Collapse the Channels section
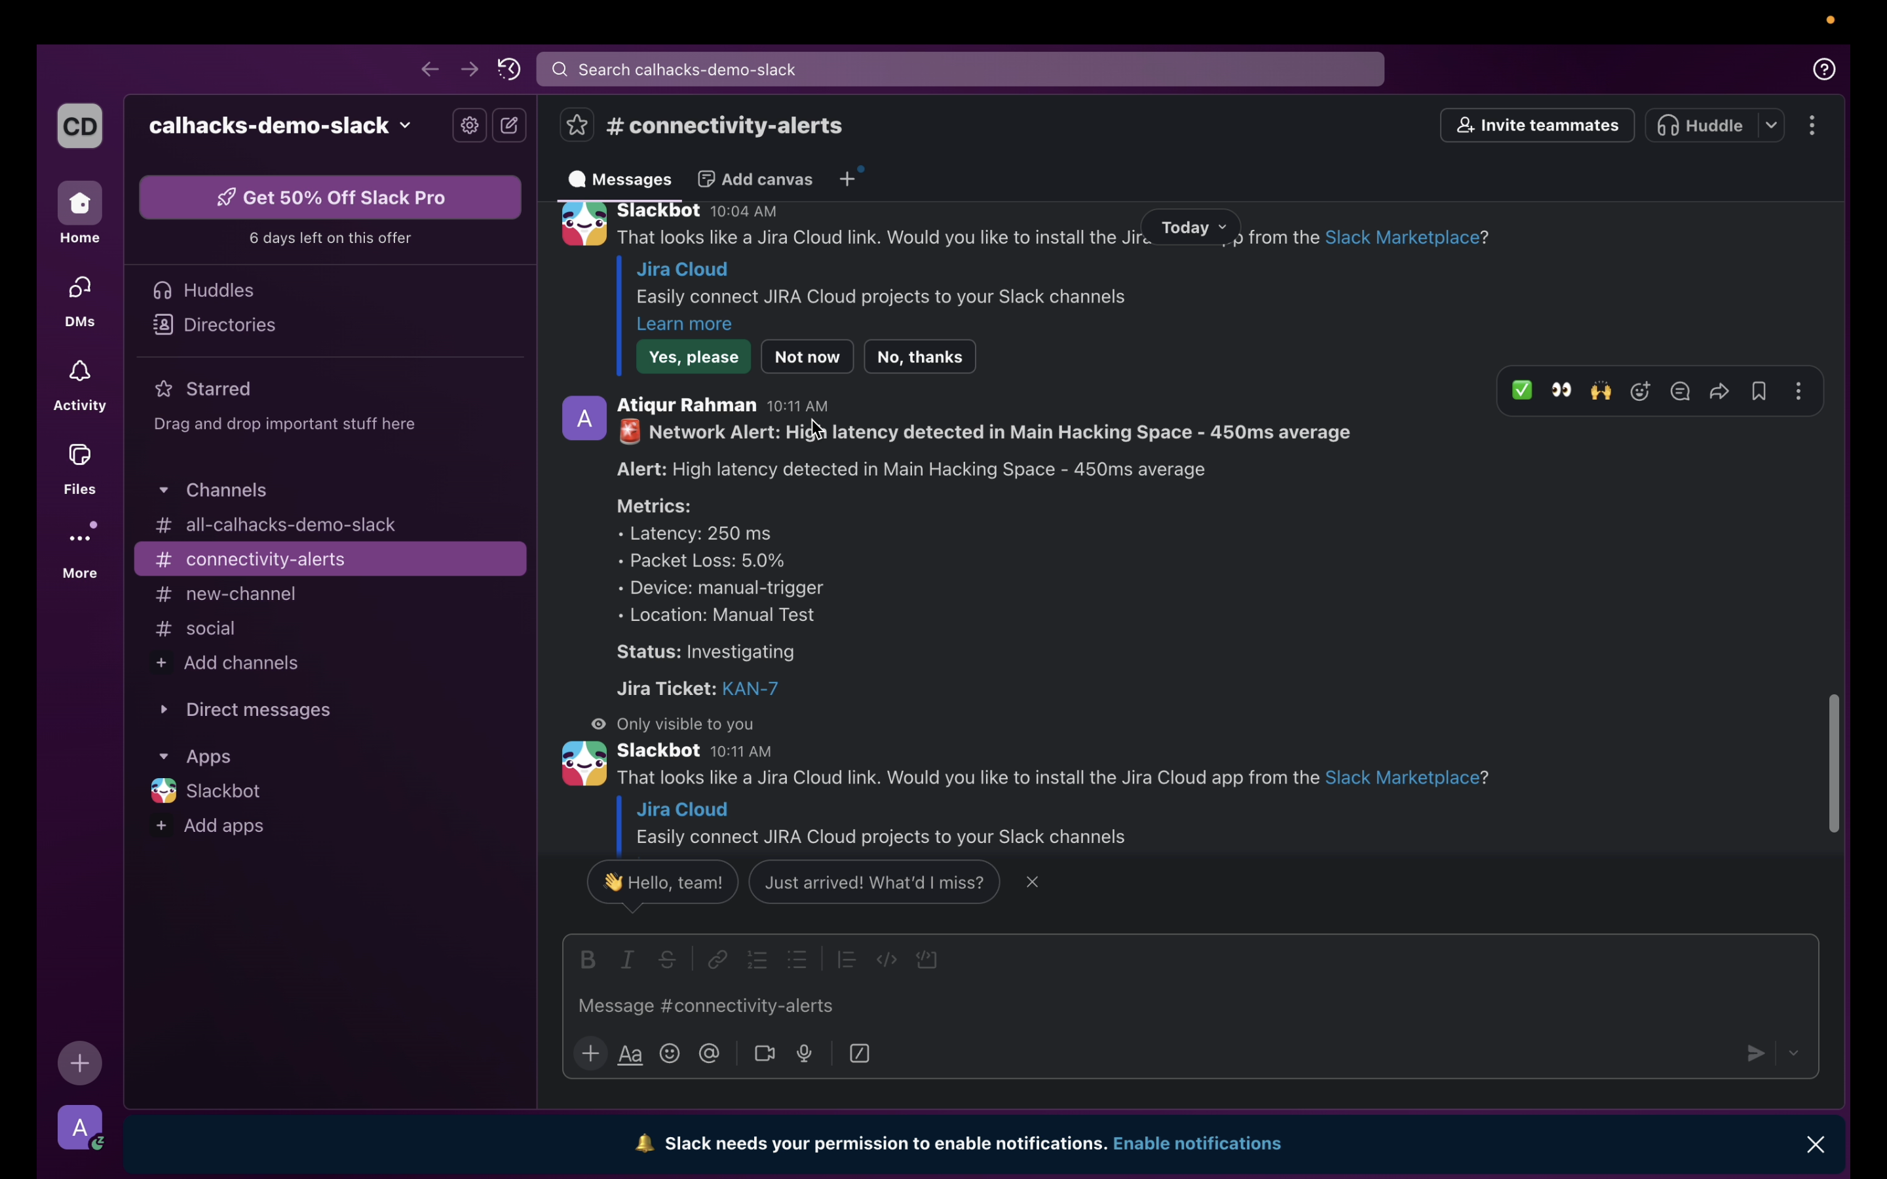 tap(164, 491)
